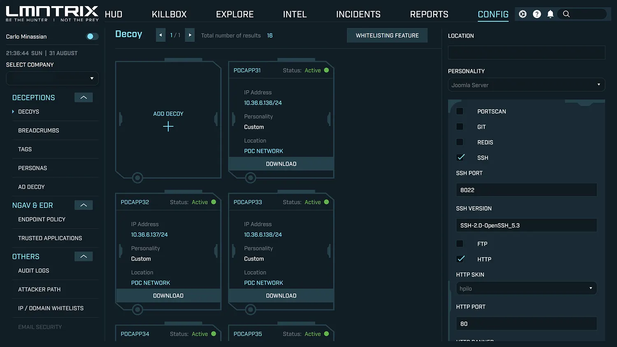This screenshot has width=617, height=347.
Task: Open the HUD tab
Action: click(x=114, y=14)
